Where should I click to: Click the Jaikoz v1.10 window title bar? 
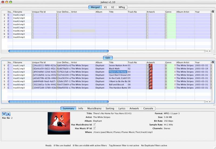(x=108, y=2)
